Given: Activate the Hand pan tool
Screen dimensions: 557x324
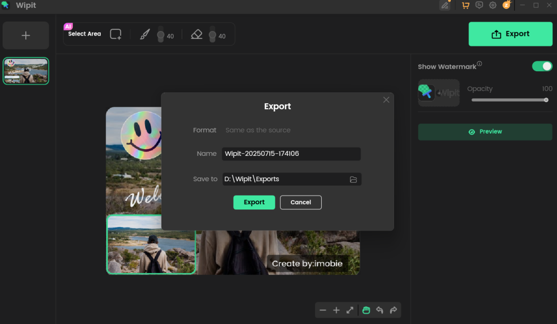Looking at the screenshot, I should pos(366,310).
